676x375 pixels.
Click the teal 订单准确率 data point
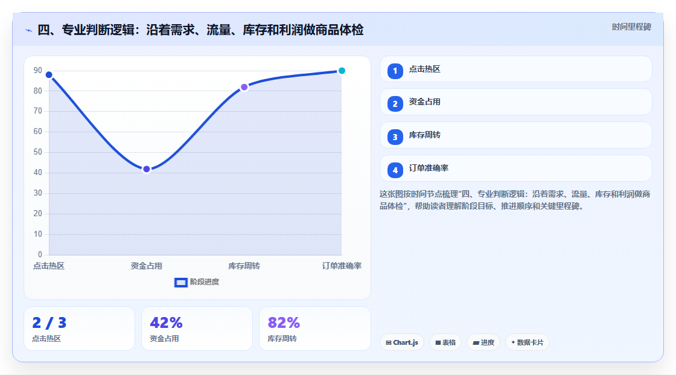[x=342, y=71]
